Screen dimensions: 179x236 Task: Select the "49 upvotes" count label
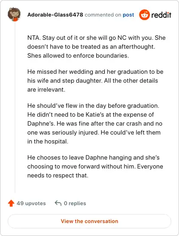[31, 203]
